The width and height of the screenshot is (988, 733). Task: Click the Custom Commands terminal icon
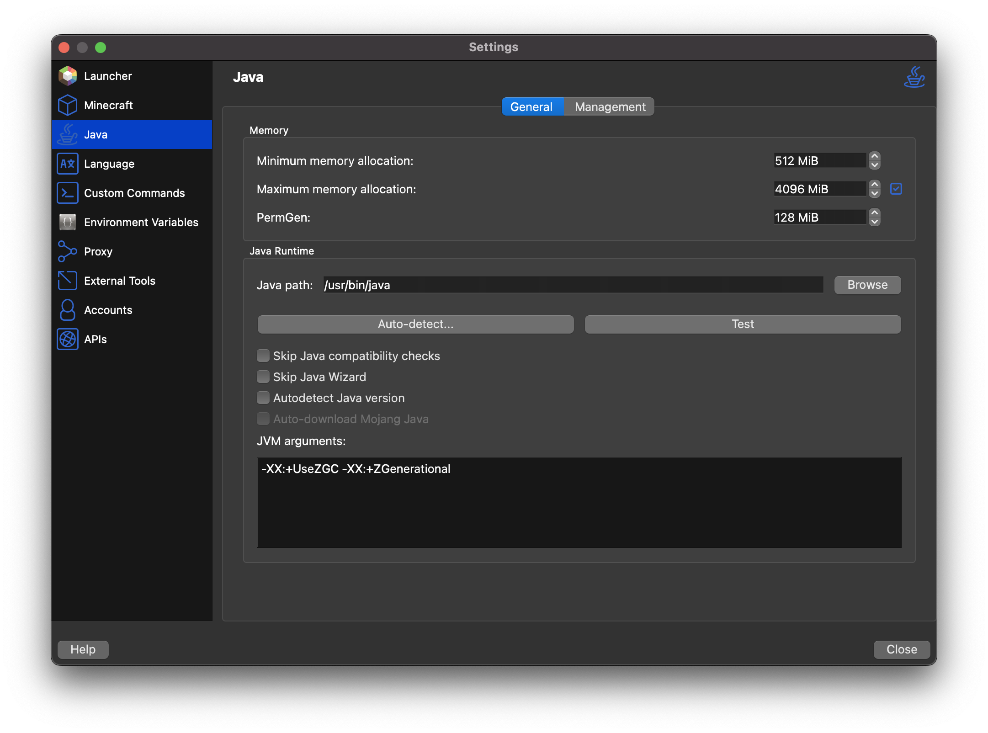point(68,193)
